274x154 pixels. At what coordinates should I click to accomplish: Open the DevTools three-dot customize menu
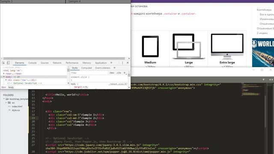pyautogui.click(x=122, y=63)
